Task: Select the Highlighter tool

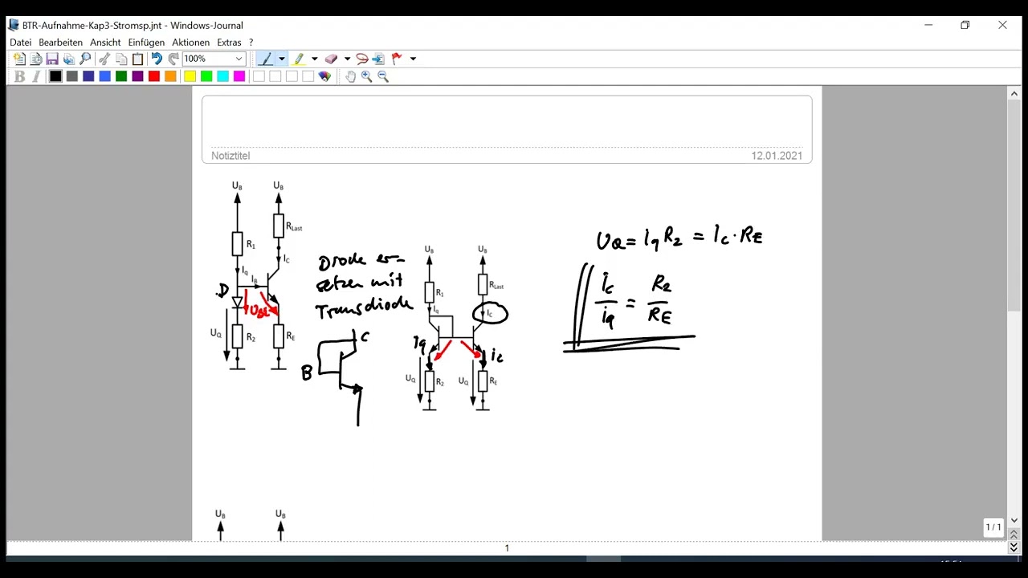Action: coord(299,59)
